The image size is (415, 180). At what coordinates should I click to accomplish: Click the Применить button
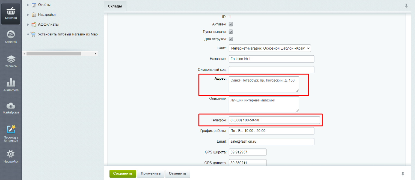pyautogui.click(x=151, y=173)
